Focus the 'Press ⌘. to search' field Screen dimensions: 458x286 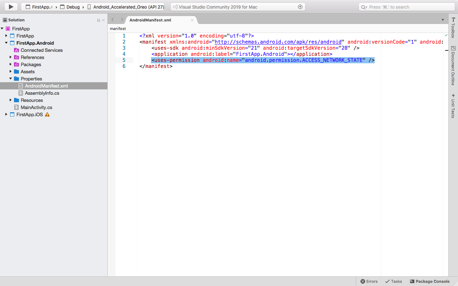(x=406, y=7)
